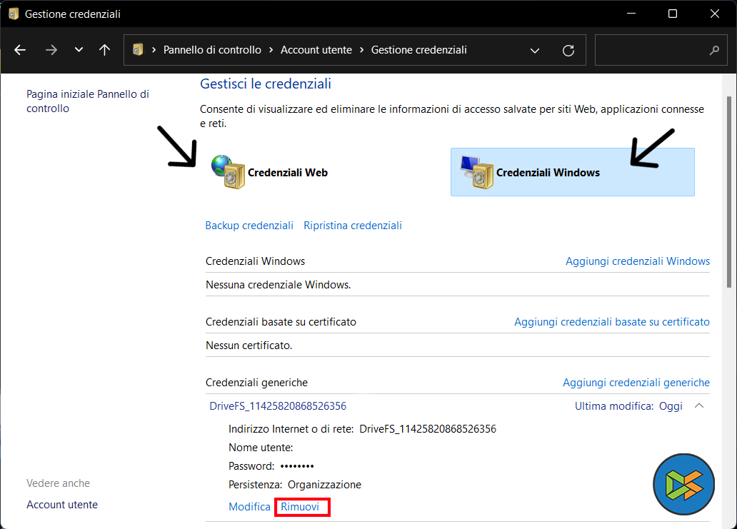Select Account utente in breadcrumb path

click(x=316, y=50)
